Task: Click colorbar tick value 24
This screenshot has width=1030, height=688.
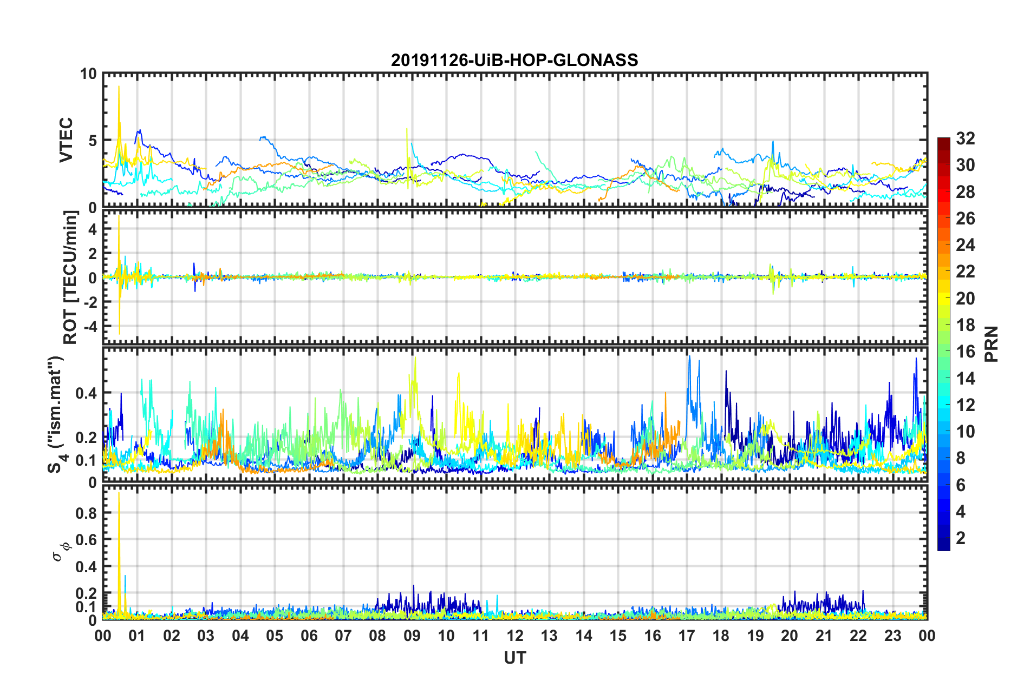Action: tap(965, 245)
